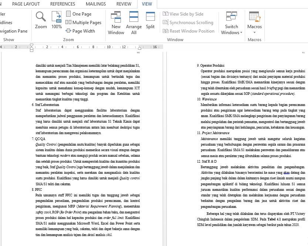The height and width of the screenshot is (246, 308).
Task: Click heading '12. Staf R & D'
Action: pyautogui.click(x=207, y=162)
